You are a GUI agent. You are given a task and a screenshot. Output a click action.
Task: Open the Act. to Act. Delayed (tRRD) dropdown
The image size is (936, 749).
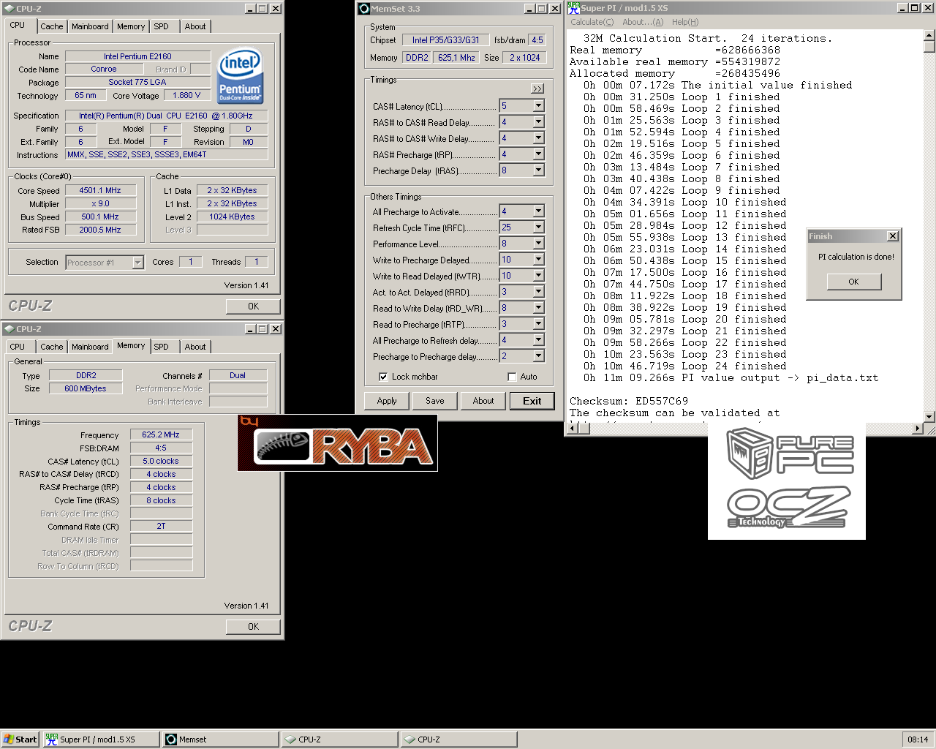[x=538, y=292]
